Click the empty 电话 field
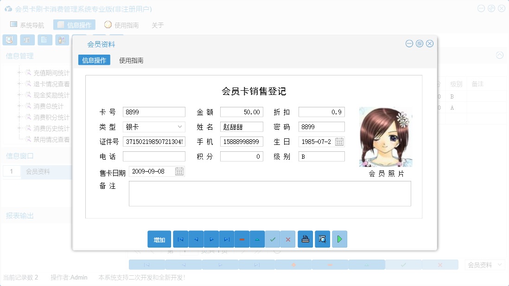The image size is (509, 286). point(154,157)
